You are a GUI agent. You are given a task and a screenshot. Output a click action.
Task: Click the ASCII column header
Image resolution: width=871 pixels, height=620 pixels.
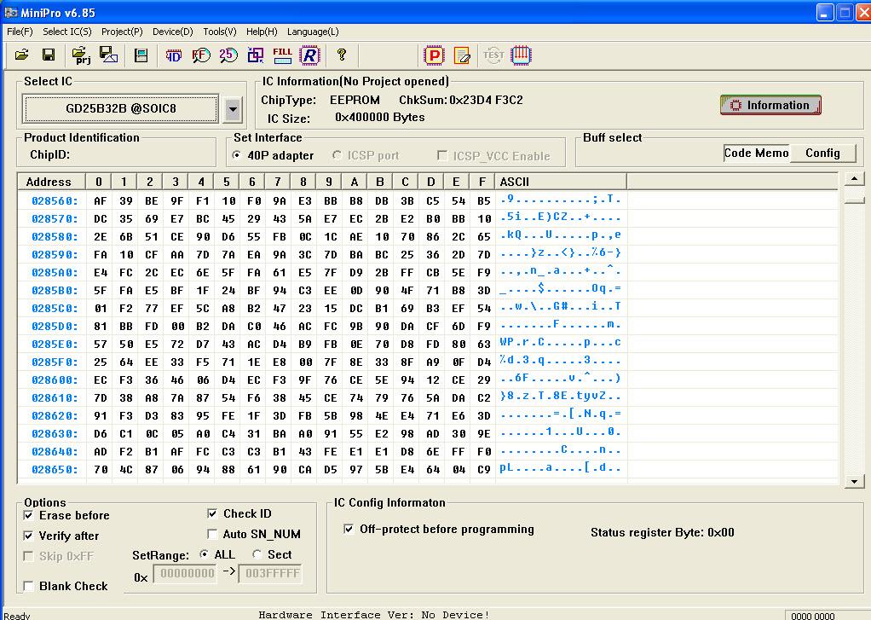[x=561, y=182]
